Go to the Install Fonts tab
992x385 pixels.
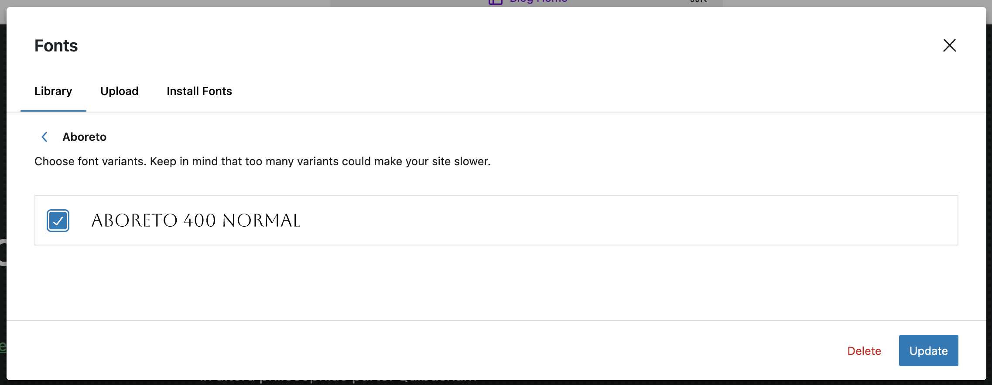[x=199, y=91]
